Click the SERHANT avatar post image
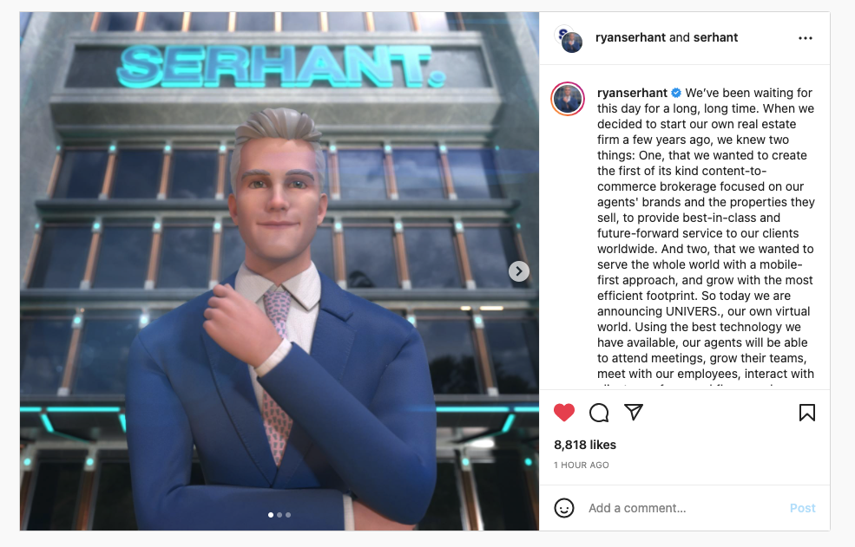Screen dimensions: 855x547 coord(280,270)
